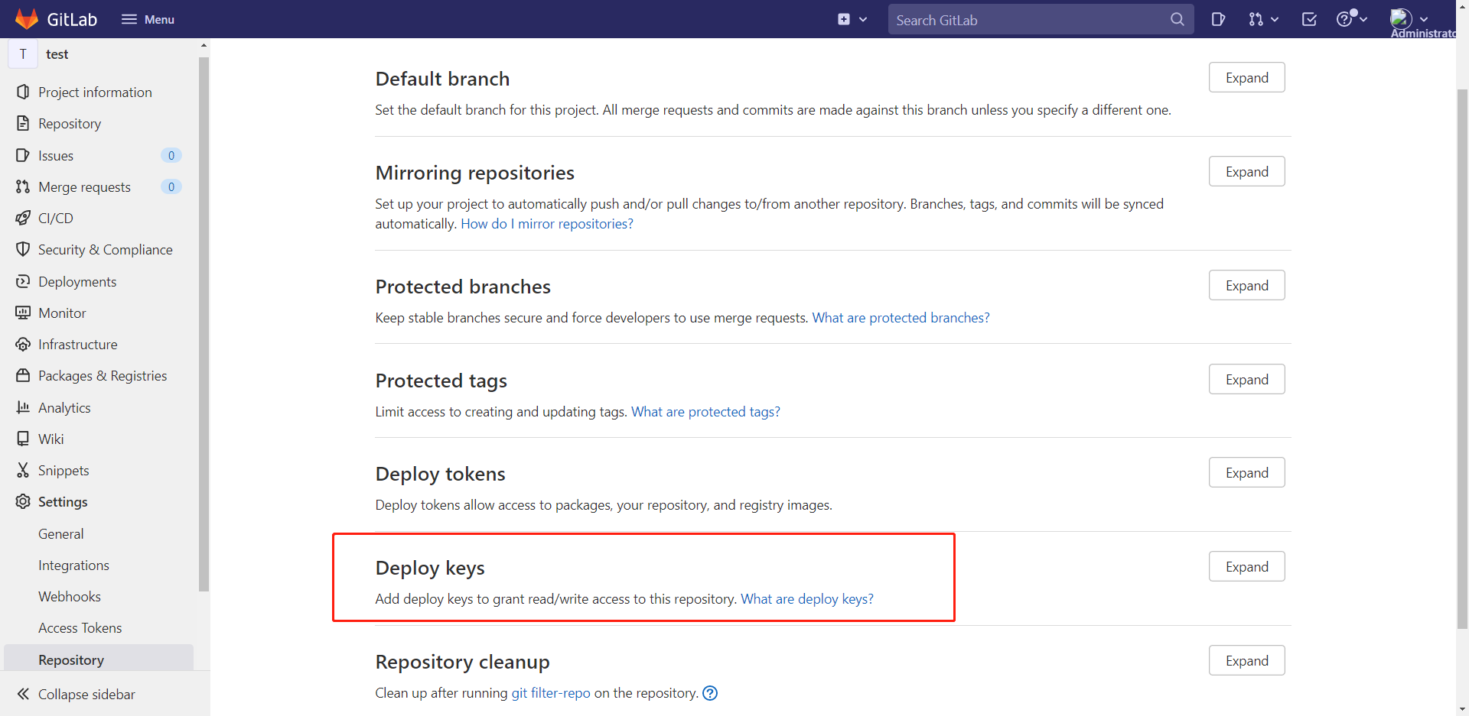The height and width of the screenshot is (716, 1469).
Task: Collapse the left sidebar
Action: (x=86, y=694)
